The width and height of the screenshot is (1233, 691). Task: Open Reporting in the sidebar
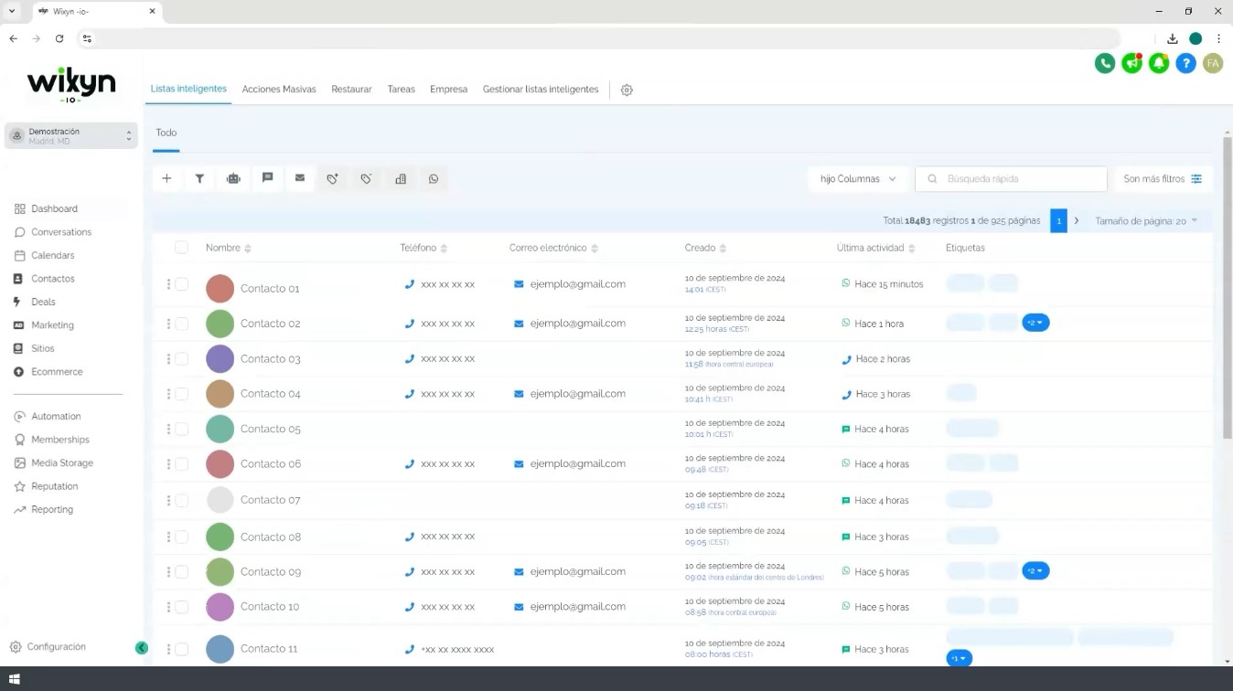[52, 510]
